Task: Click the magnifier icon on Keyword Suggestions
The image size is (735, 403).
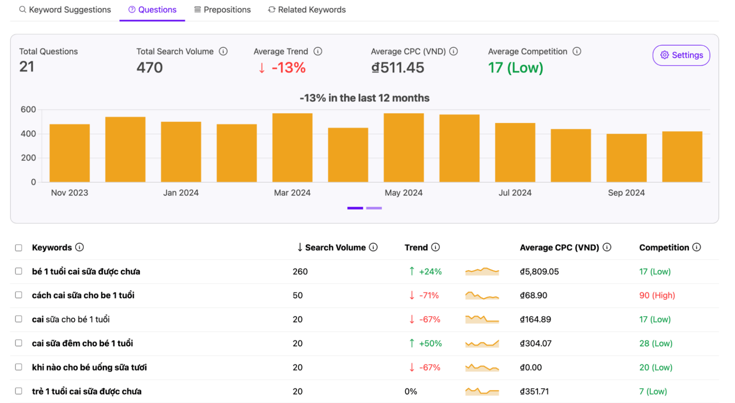Action: pos(23,10)
